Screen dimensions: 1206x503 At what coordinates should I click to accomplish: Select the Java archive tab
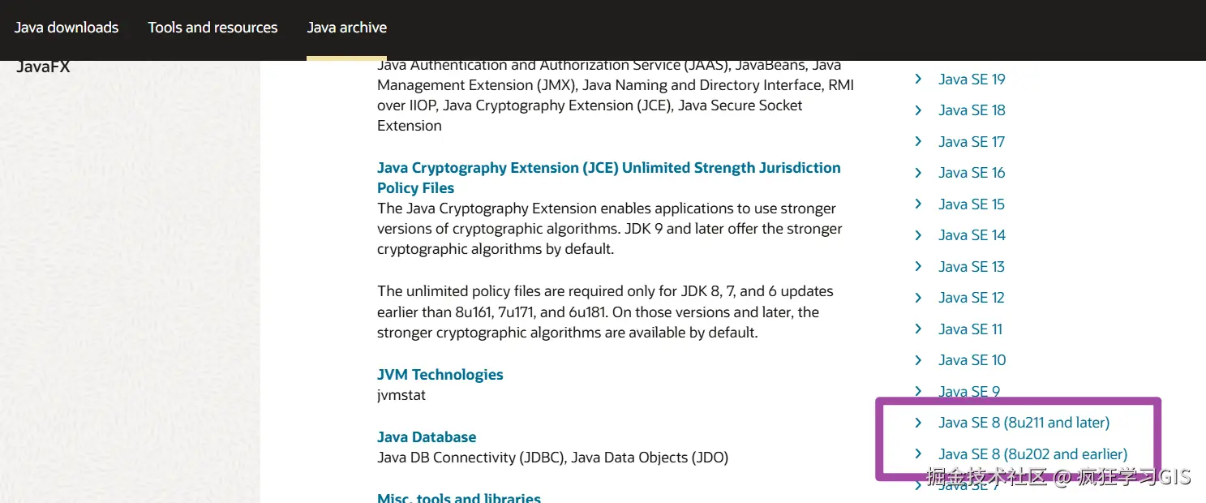click(346, 28)
